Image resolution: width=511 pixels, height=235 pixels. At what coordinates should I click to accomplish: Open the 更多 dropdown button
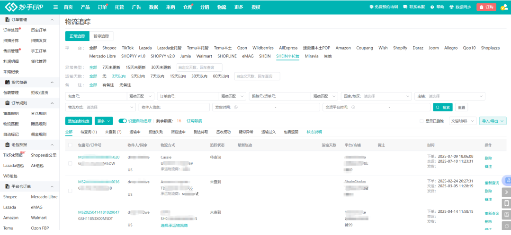pyautogui.click(x=104, y=121)
